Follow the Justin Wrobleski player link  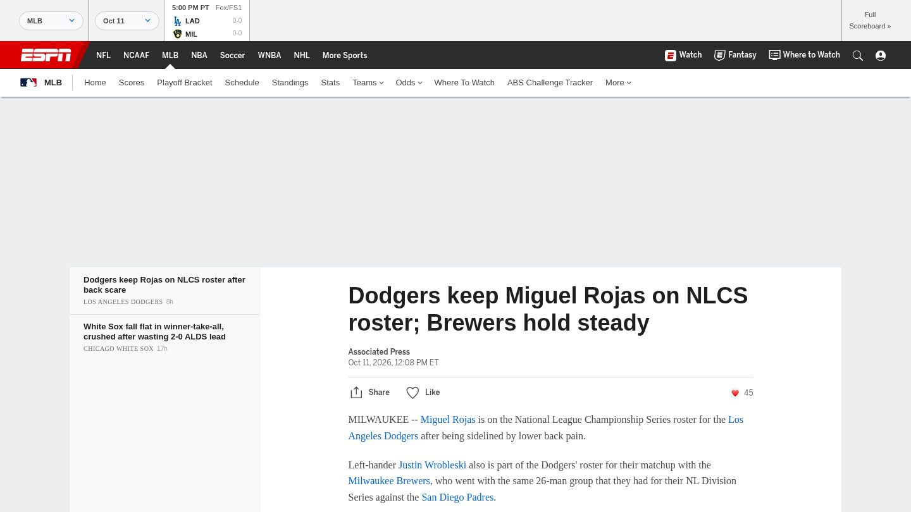tap(432, 465)
